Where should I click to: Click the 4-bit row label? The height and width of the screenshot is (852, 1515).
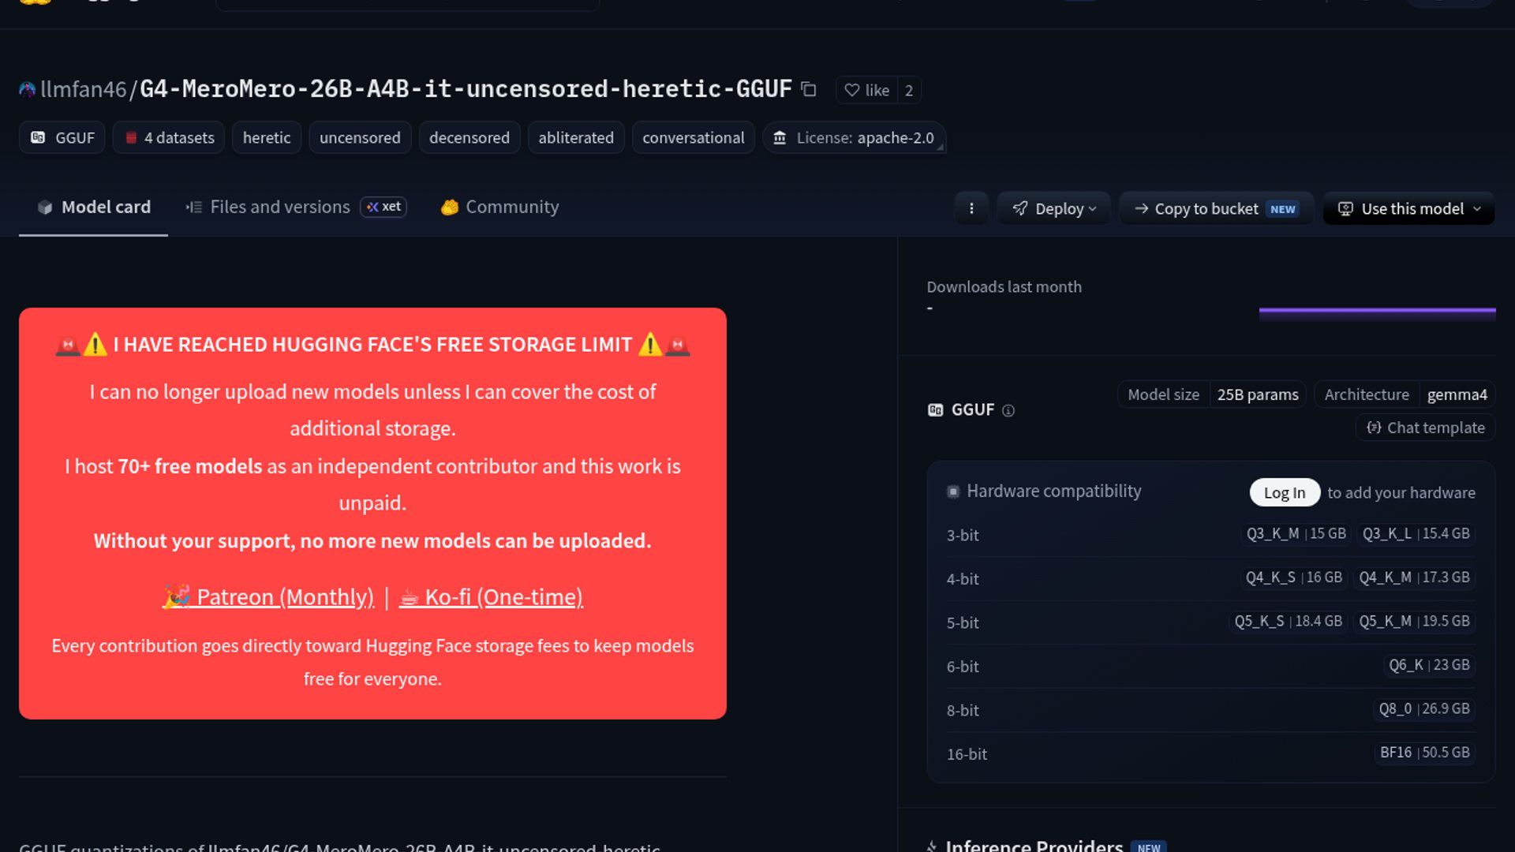[x=963, y=579]
